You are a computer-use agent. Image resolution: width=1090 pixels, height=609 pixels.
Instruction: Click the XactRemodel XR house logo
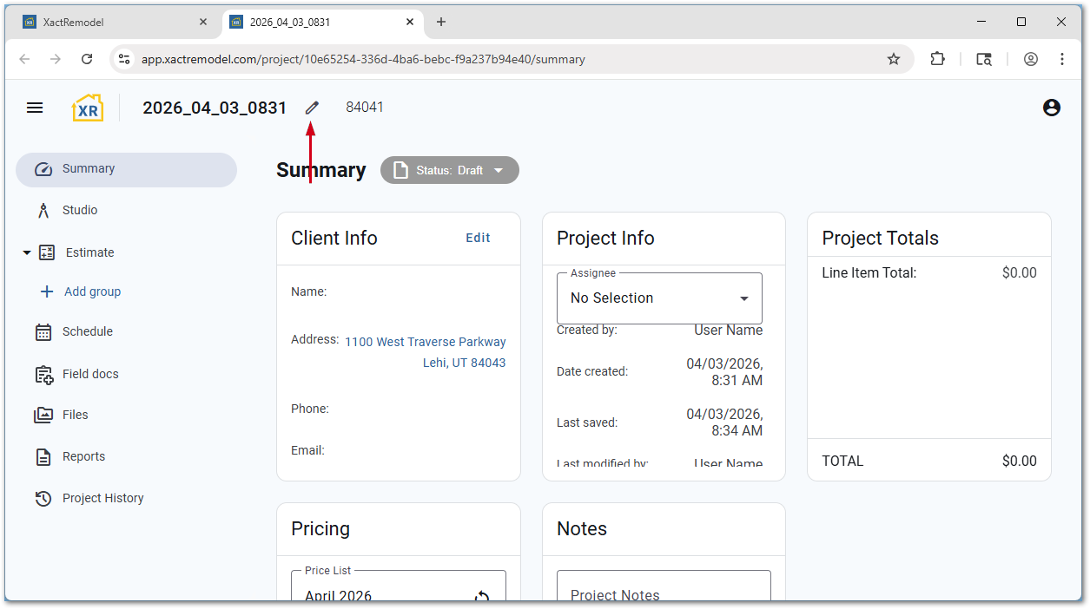[x=88, y=108]
